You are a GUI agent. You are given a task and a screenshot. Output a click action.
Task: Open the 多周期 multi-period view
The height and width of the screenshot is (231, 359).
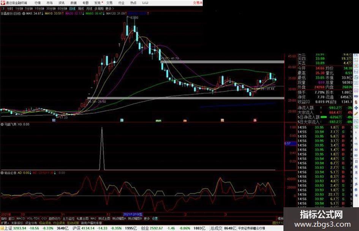99,8
